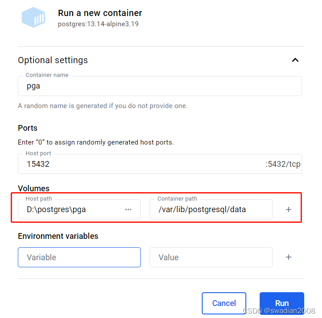322x318 pixels.
Task: Click the Container path input field
Action: (x=211, y=209)
